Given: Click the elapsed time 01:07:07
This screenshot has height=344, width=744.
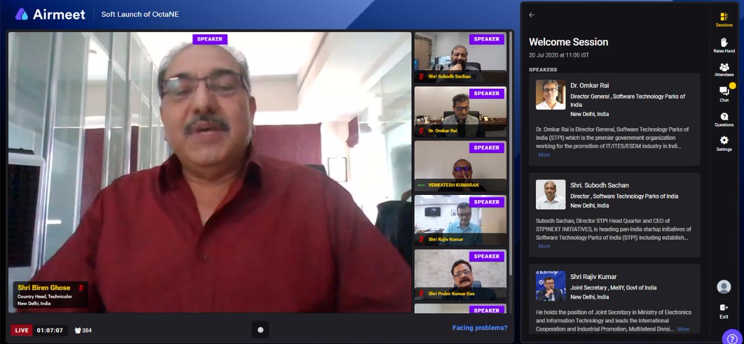Looking at the screenshot, I should (49, 330).
